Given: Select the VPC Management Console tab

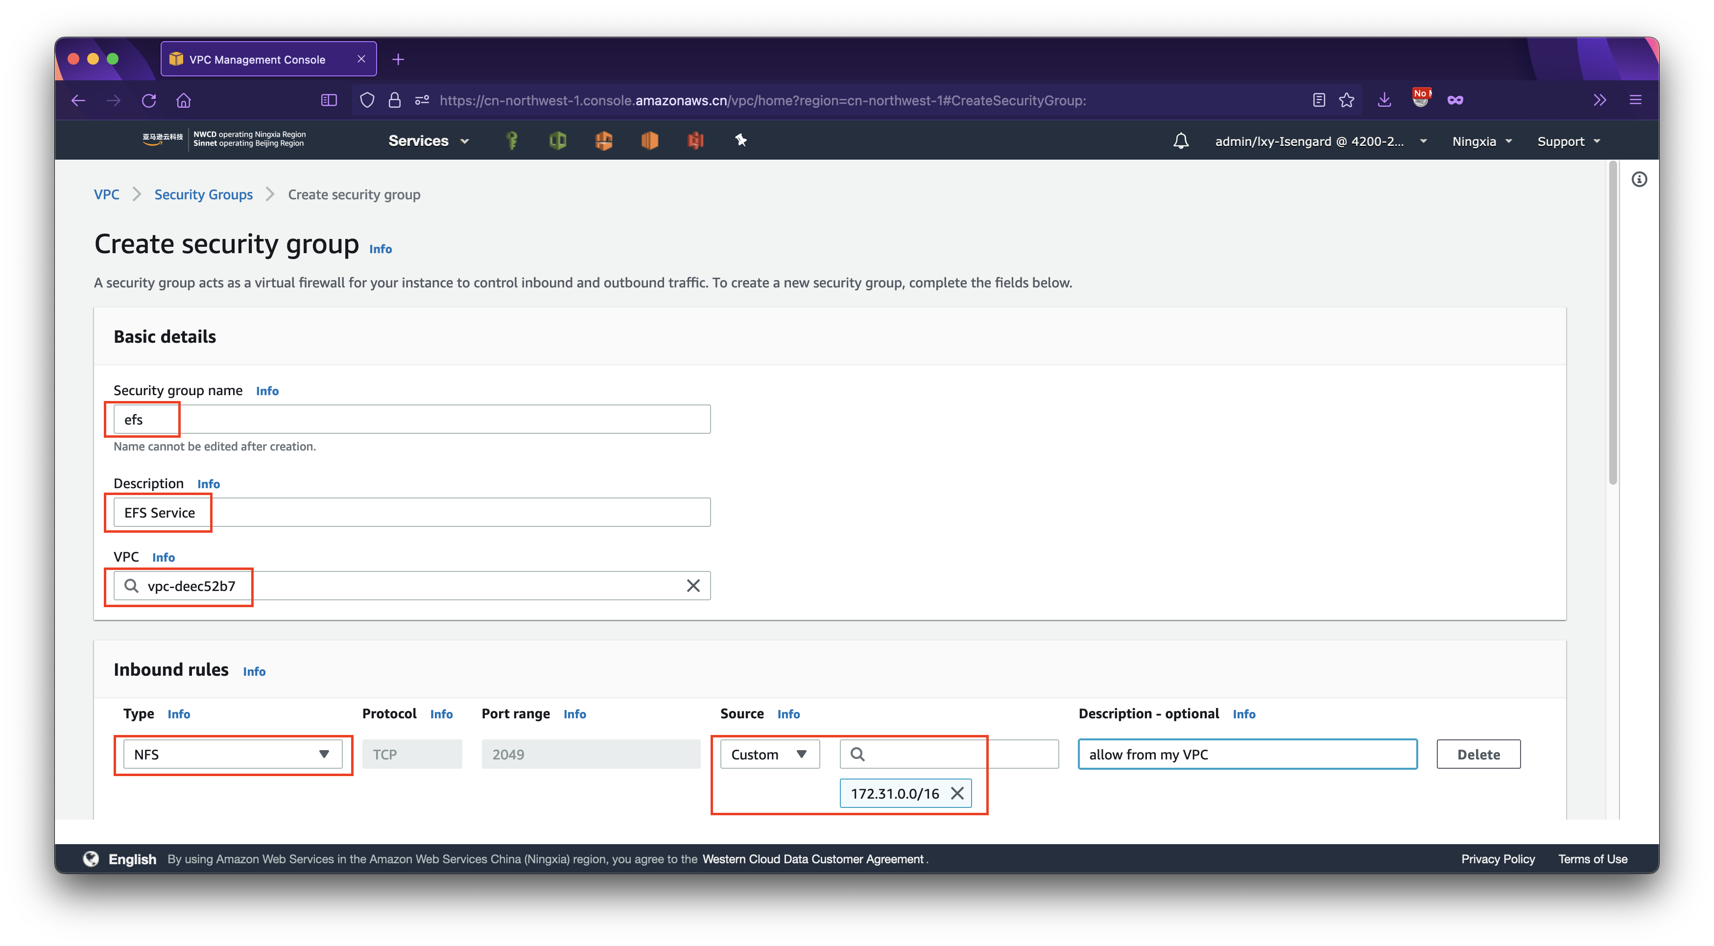Looking at the screenshot, I should (269, 59).
